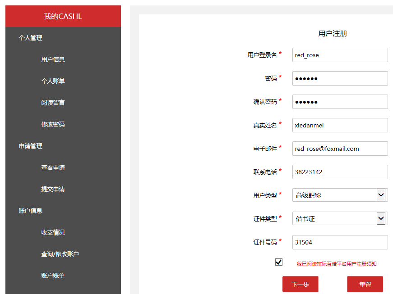Choose 修改密码 menu item
This screenshot has width=393, height=294.
pos(53,124)
